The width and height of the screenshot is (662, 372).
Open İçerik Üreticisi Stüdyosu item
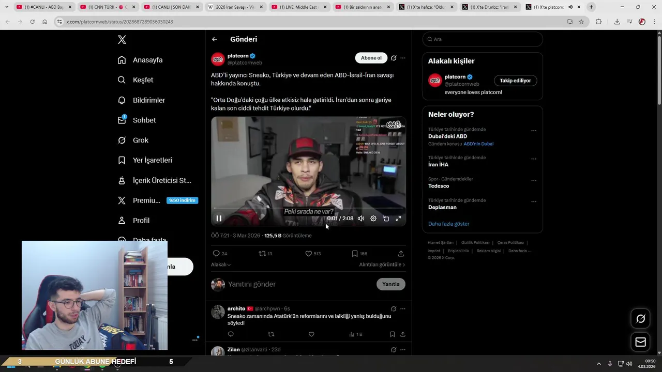(155, 180)
